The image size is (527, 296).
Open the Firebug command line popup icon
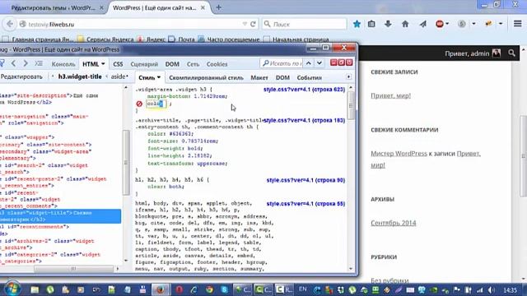tap(39, 64)
